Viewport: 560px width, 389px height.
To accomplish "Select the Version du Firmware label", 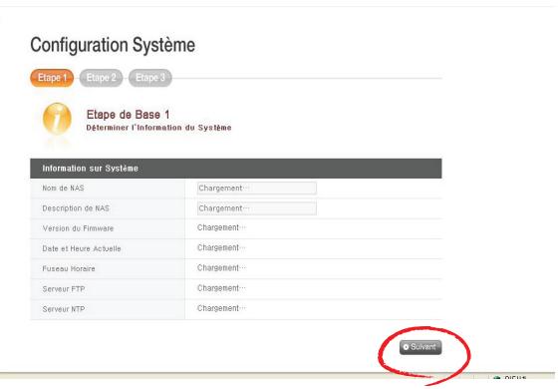I will [x=78, y=228].
